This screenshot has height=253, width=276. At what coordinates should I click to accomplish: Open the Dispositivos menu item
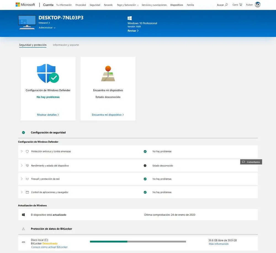pos(177,5)
